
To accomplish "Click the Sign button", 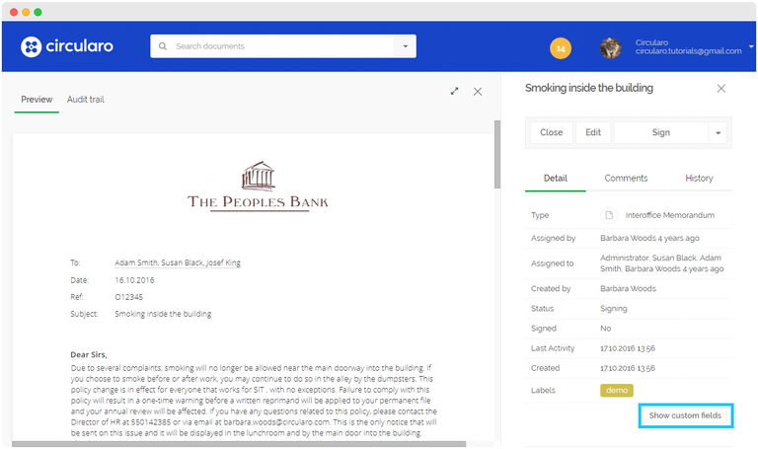I will coord(660,133).
